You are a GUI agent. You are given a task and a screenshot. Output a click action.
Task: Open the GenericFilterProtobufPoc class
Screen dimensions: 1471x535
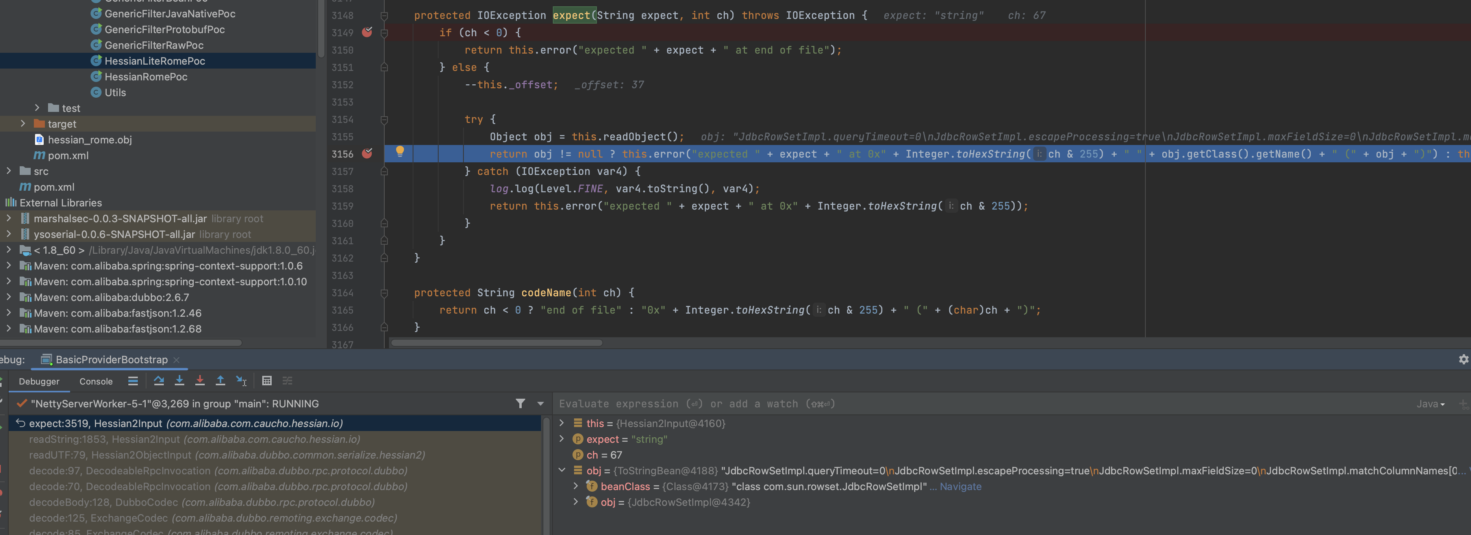tap(165, 29)
